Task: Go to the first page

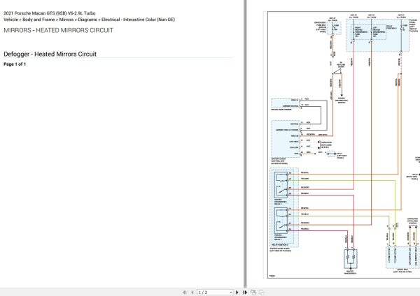Action: point(185,293)
